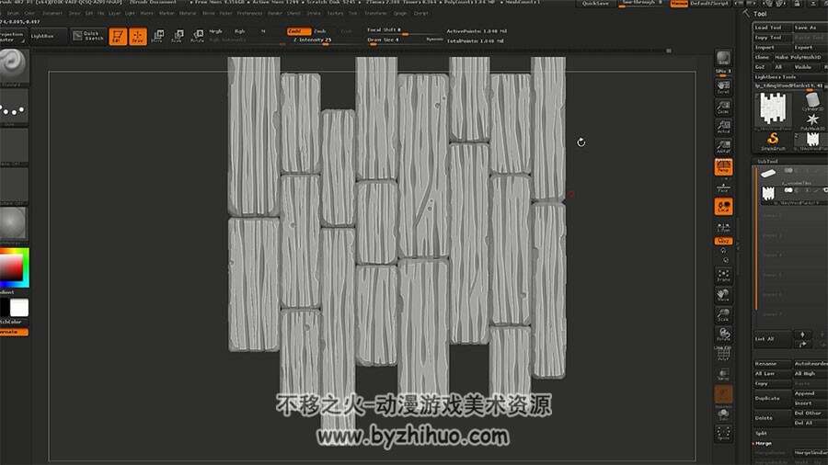
Task: Click the Delete subtool button
Action: tap(772, 417)
